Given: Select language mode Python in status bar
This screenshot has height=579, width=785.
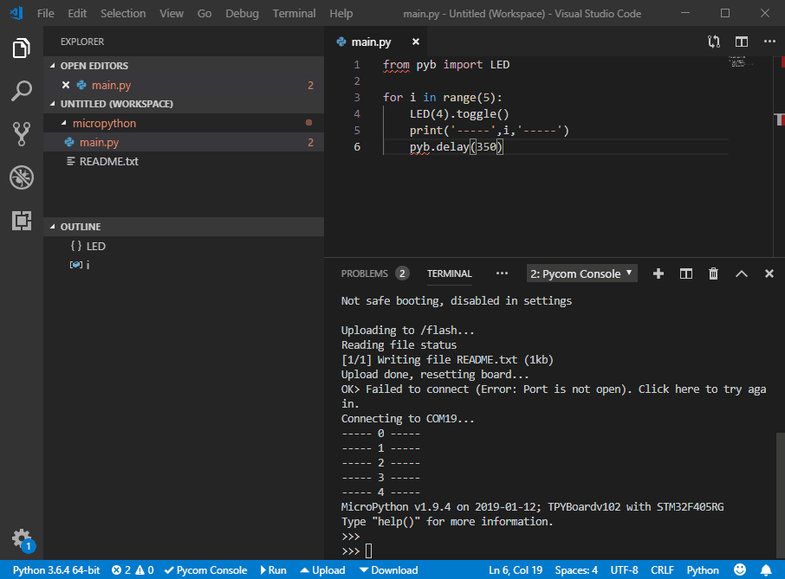Looking at the screenshot, I should click(703, 570).
